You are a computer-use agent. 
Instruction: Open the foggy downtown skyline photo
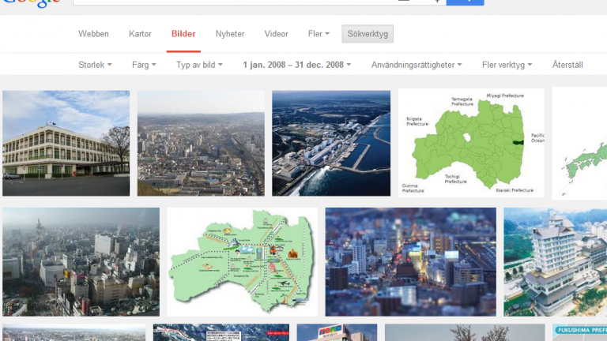(x=81, y=262)
